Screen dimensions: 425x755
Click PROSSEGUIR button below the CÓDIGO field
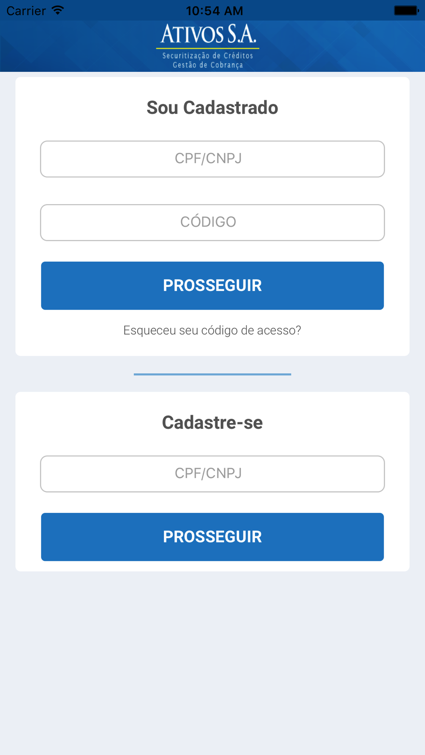212,285
